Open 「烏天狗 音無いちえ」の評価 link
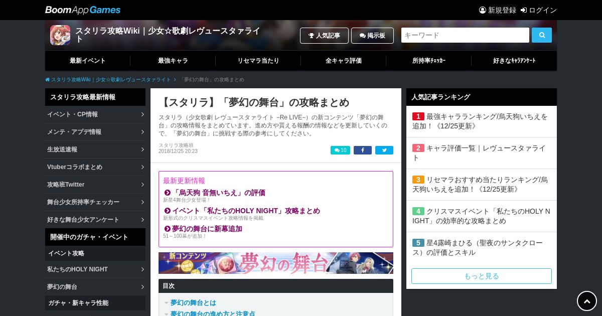Viewport: 602px width, 316px height. (x=219, y=193)
